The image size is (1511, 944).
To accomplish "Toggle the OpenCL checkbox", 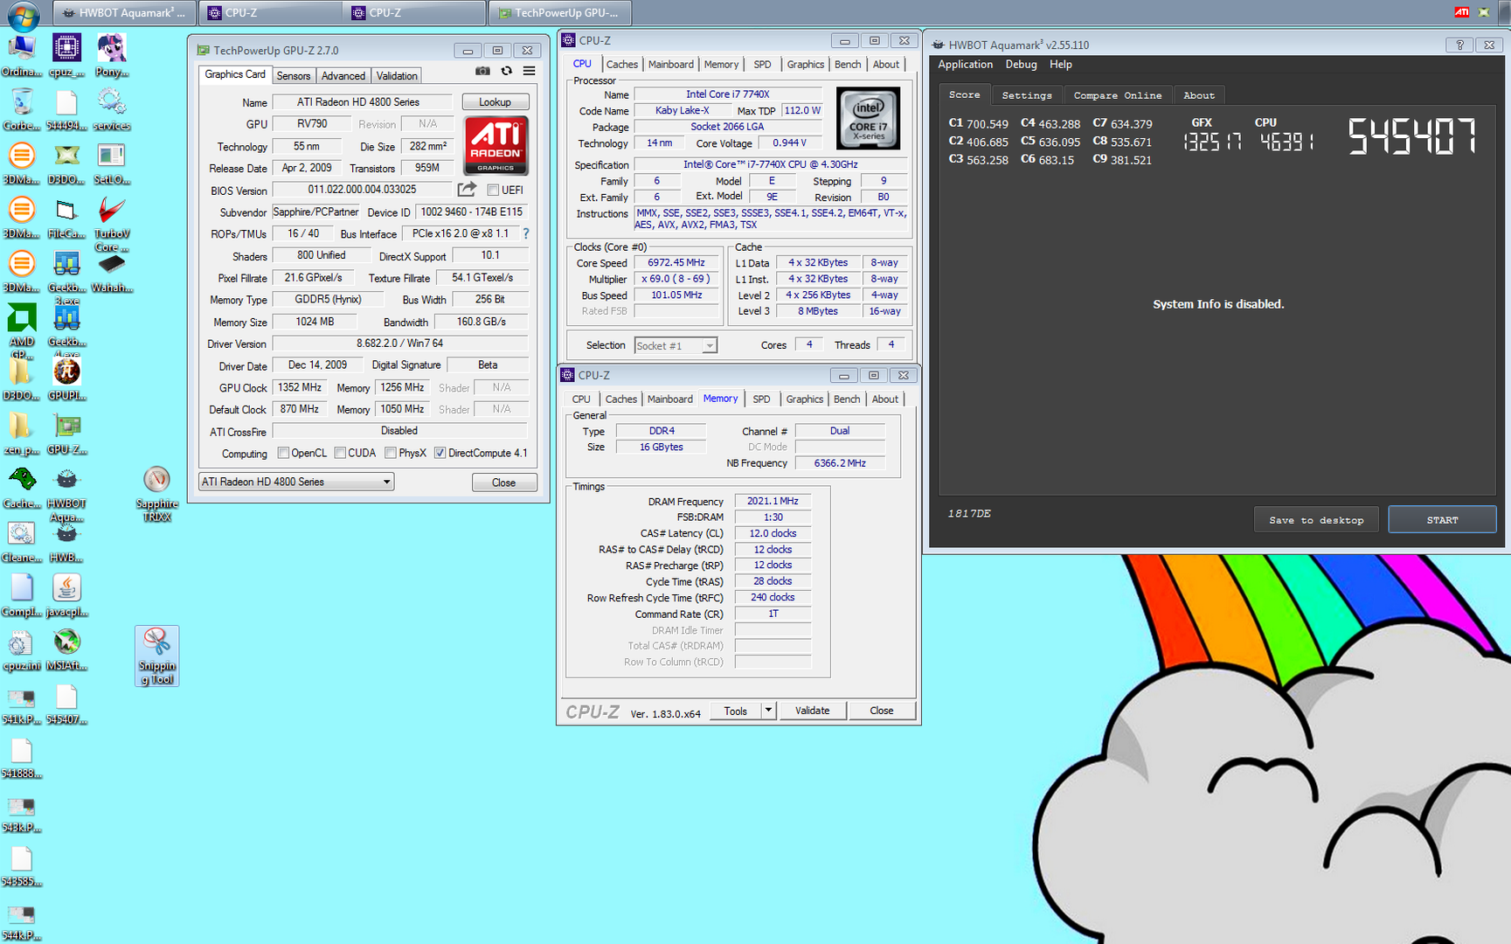I will coord(283,453).
